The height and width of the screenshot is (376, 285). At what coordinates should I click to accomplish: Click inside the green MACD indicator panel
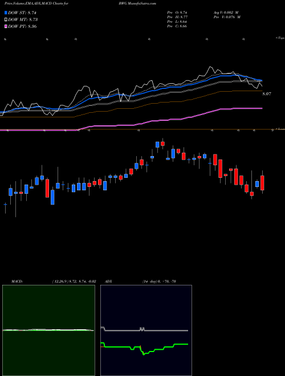click(48, 330)
